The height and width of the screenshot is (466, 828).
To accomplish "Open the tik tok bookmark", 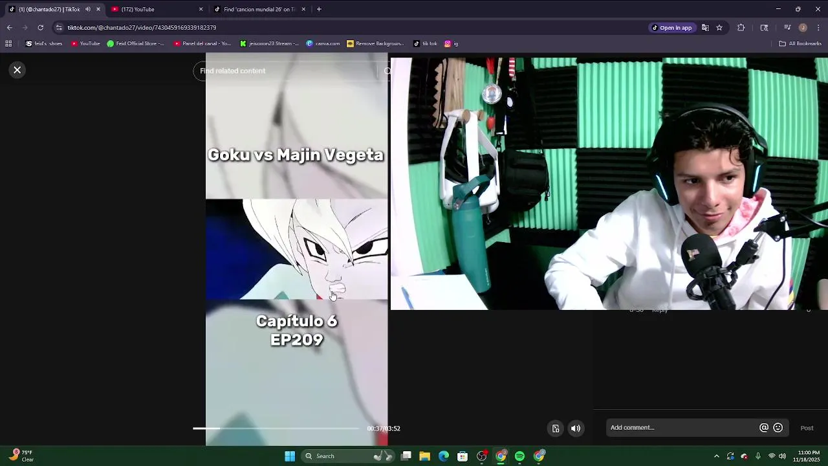I will coord(425,43).
